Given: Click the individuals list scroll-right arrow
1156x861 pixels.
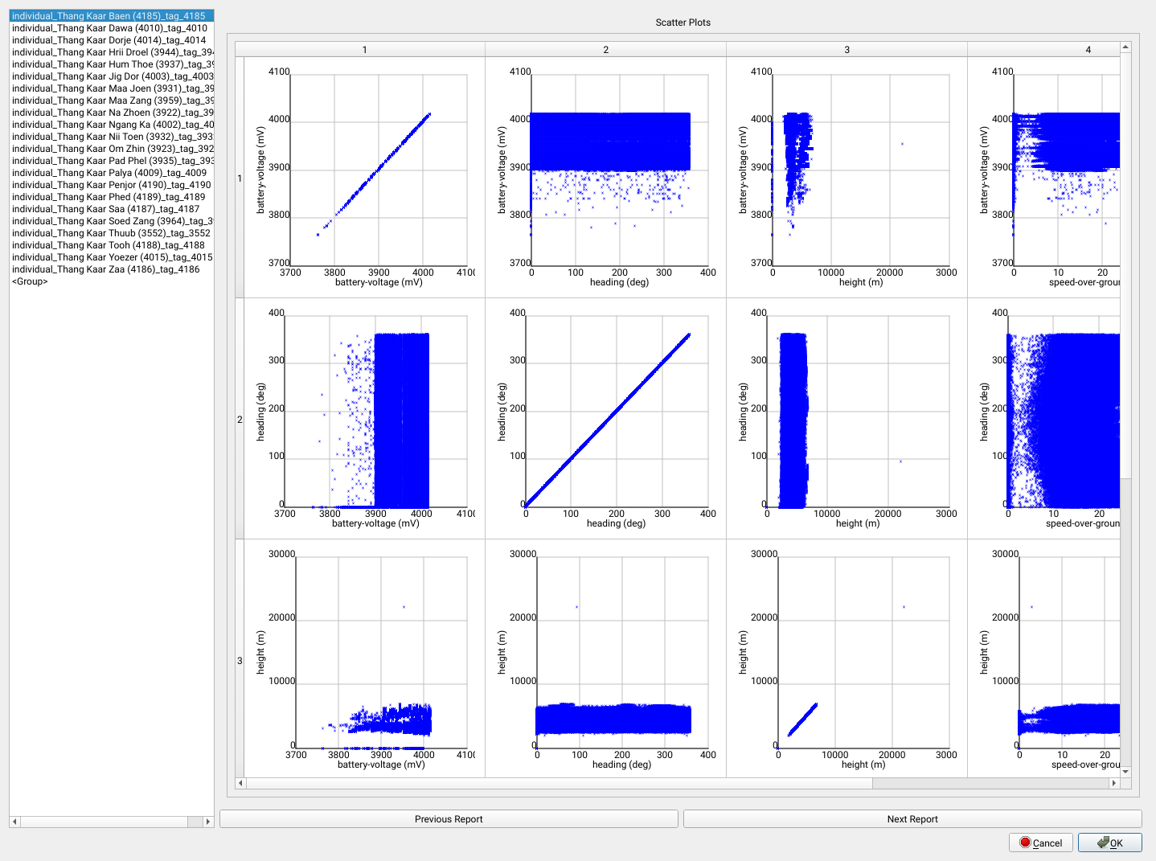Looking at the screenshot, I should click(208, 822).
